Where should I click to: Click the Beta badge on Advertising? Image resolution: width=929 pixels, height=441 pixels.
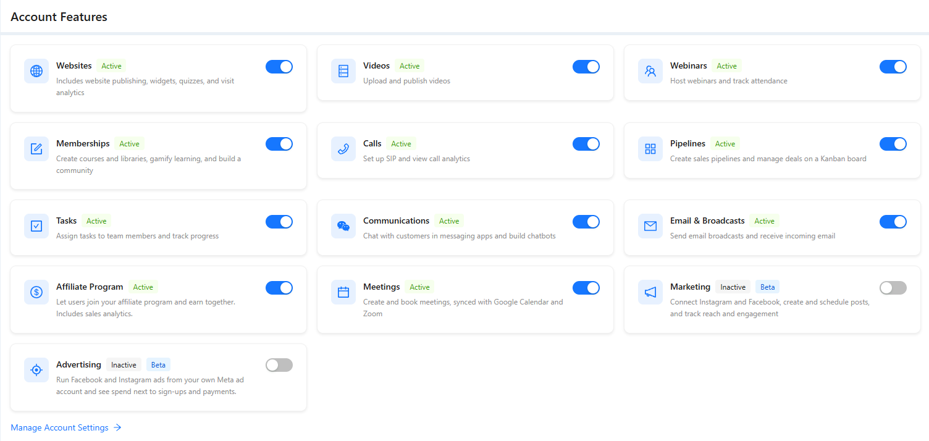[158, 365]
